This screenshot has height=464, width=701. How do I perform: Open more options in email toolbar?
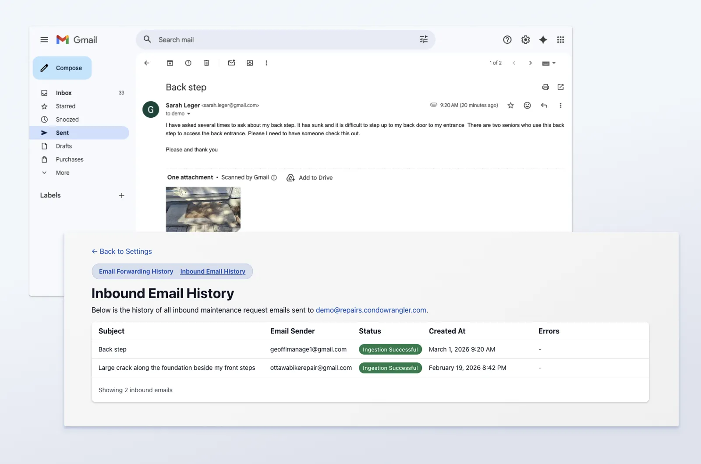click(266, 63)
